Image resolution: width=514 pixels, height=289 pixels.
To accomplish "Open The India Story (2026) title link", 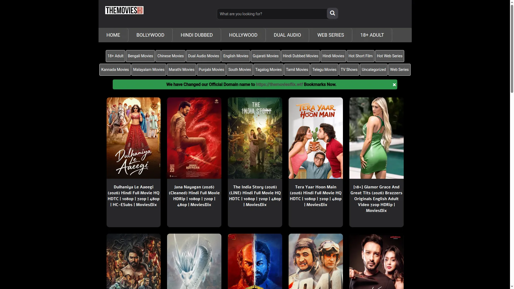I will click(255, 196).
